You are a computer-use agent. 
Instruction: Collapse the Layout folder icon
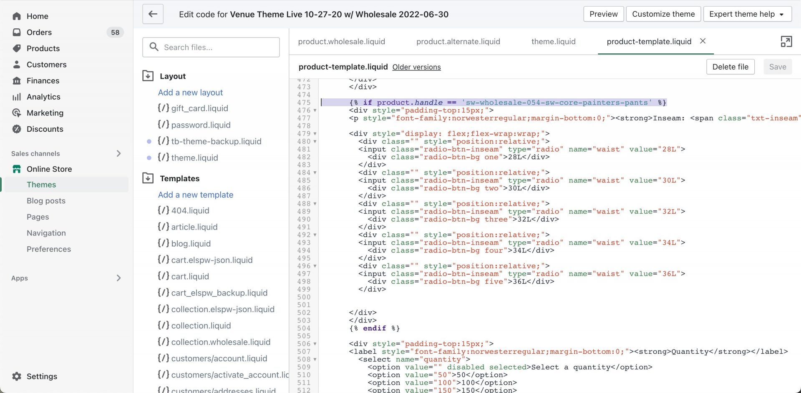(148, 76)
